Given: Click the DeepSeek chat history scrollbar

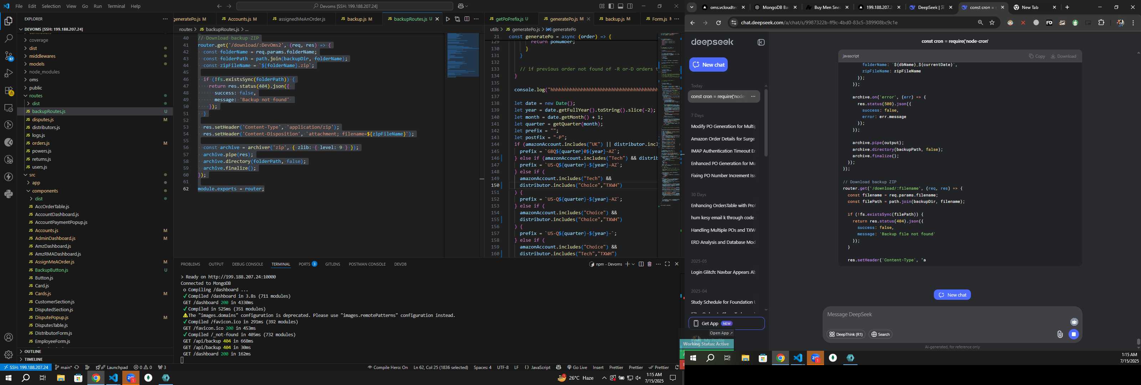Looking at the screenshot, I should 766,122.
